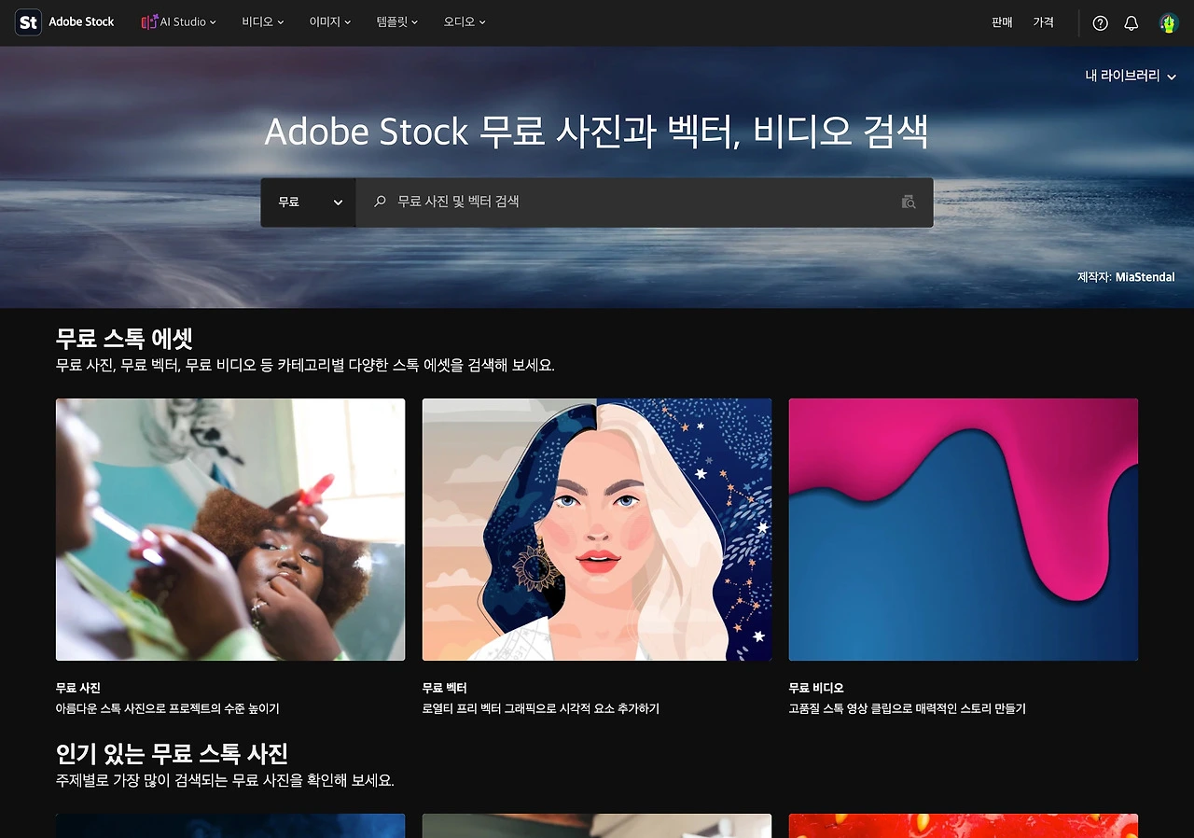Image resolution: width=1194 pixels, height=838 pixels.
Task: Click the text '고품질 스톡 영상 클립으로 매력적인 스토리 만들기'
Action: 908,709
